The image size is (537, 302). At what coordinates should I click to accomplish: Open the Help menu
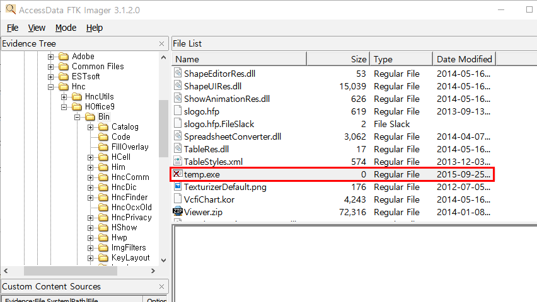94,28
